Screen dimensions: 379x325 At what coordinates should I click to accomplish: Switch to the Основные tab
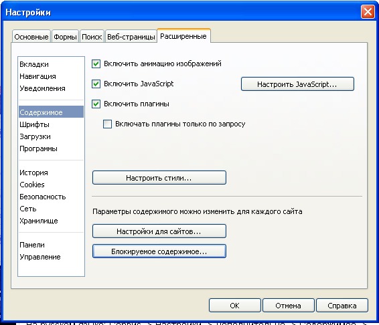31,37
